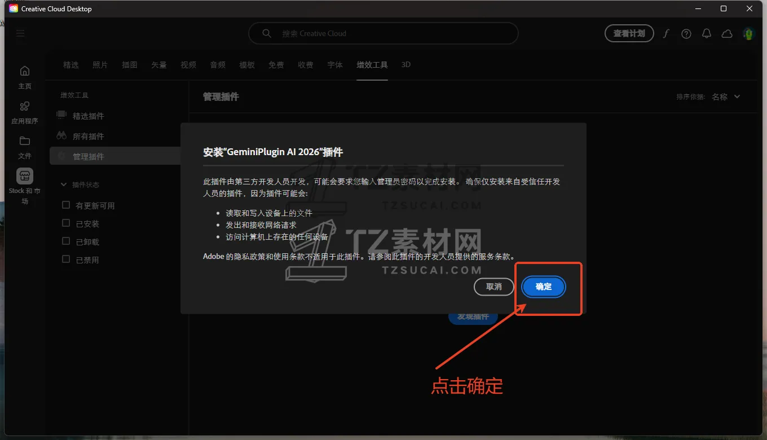
Task: Close the Creative Cloud Desktop window
Action: coord(750,8)
